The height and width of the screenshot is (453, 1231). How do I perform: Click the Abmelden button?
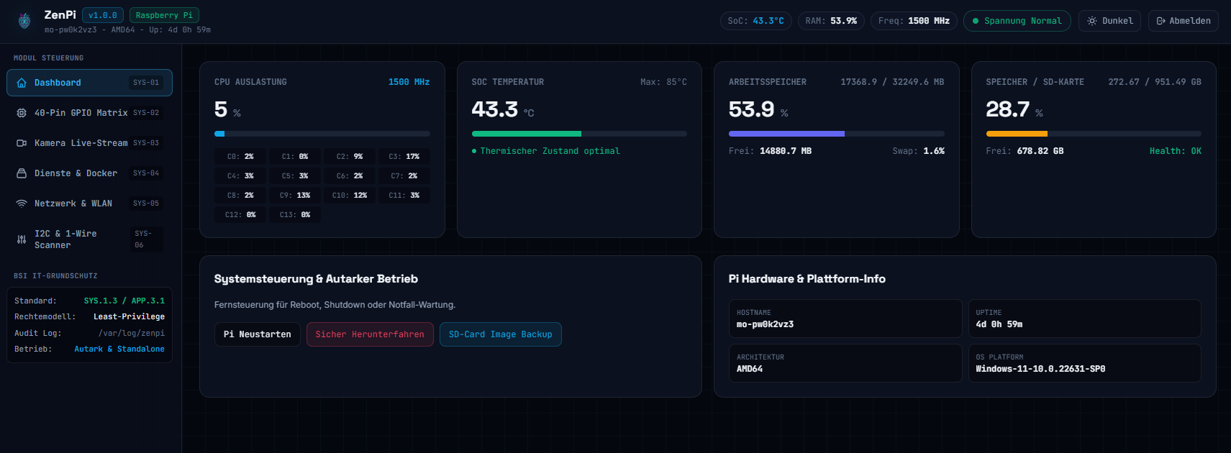1183,21
